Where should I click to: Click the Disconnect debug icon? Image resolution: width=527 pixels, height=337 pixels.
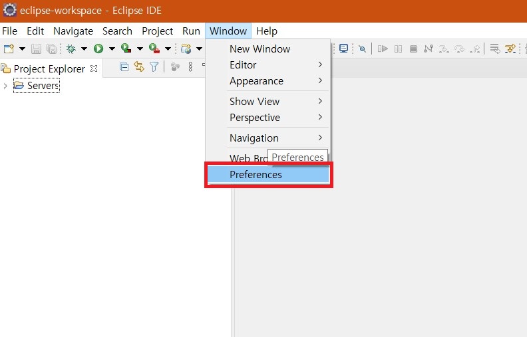[x=429, y=49]
